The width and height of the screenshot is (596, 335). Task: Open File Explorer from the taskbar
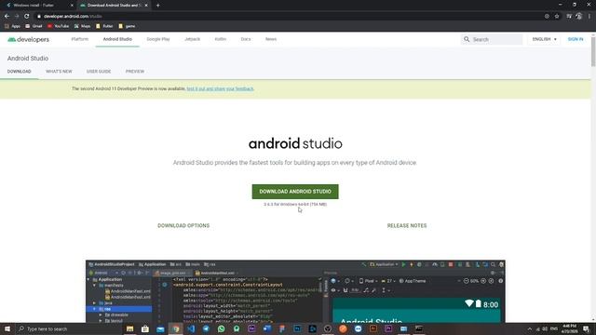[x=130, y=328]
